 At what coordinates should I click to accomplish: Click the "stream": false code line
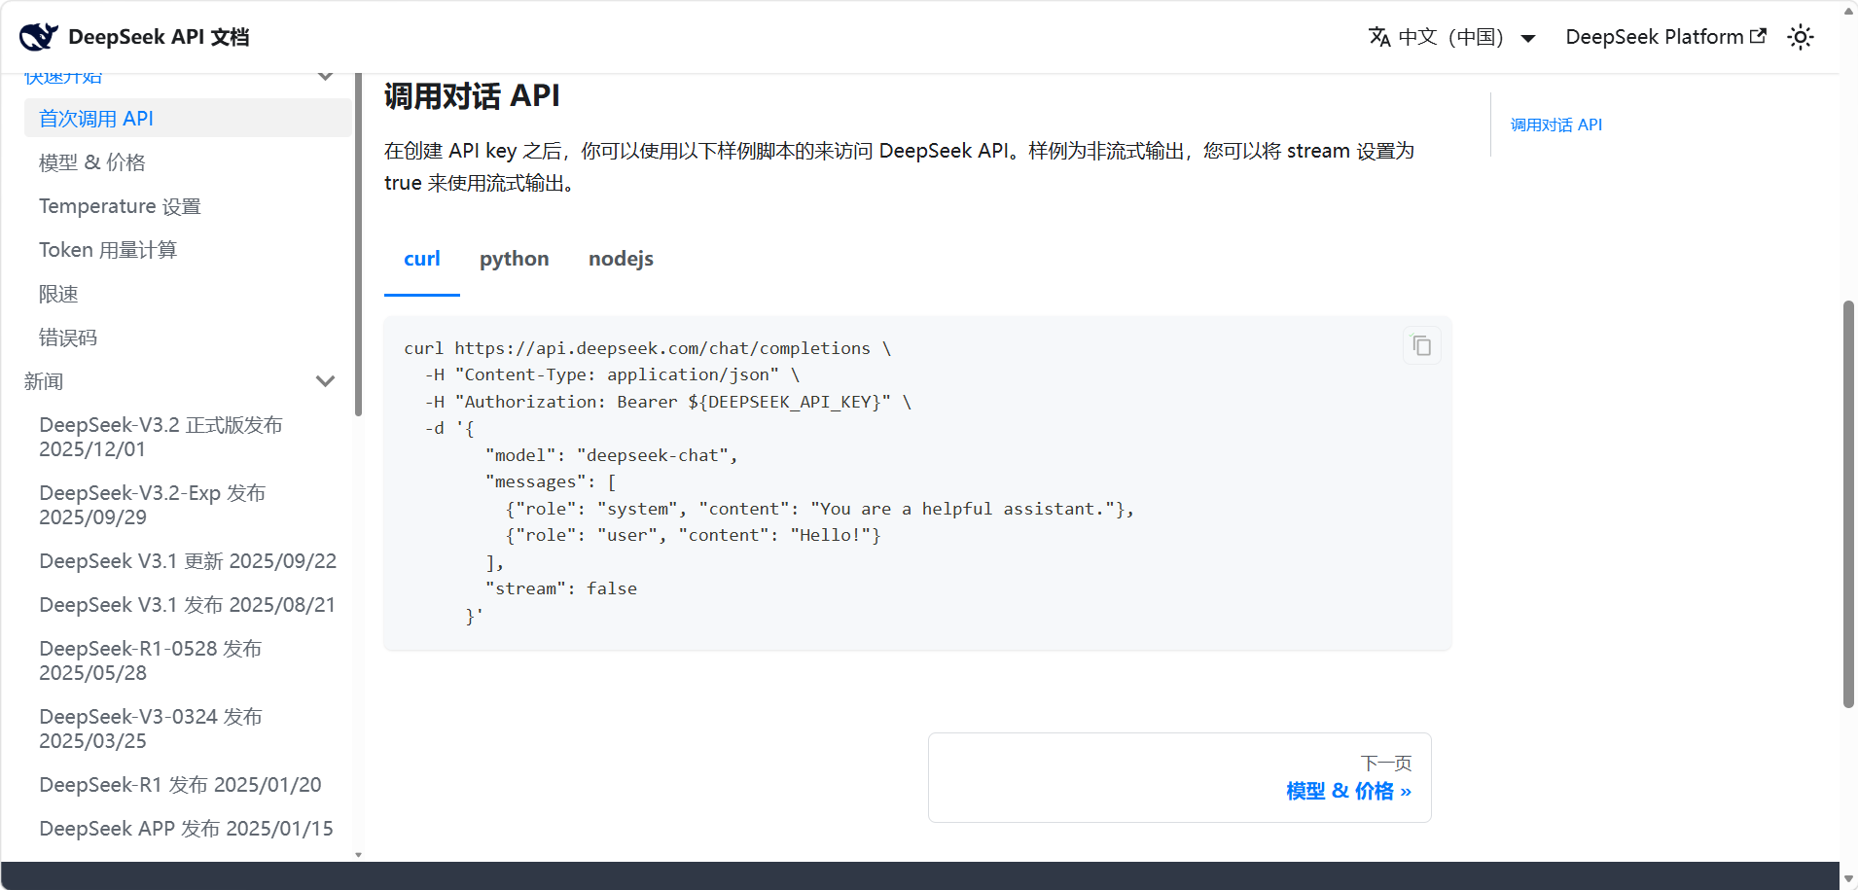click(560, 588)
